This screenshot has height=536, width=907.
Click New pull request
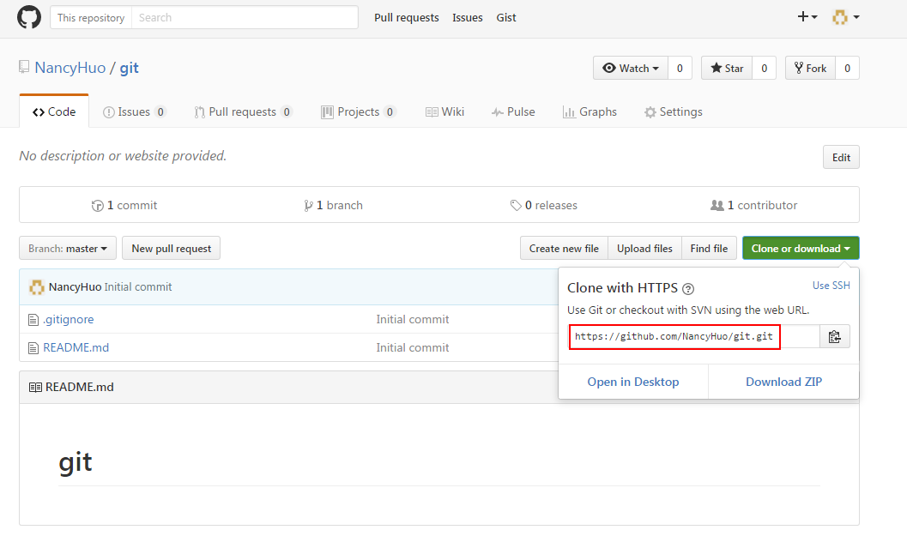tap(172, 248)
